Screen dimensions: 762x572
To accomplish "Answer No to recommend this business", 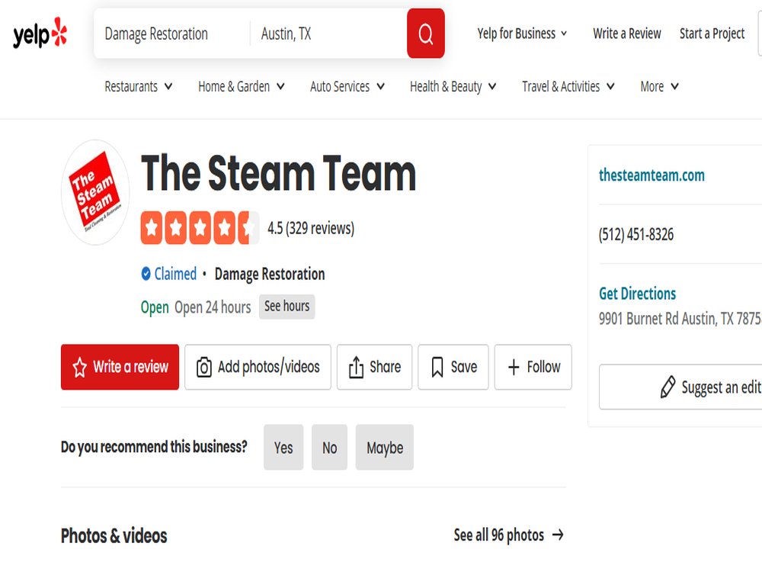I will (x=329, y=448).
